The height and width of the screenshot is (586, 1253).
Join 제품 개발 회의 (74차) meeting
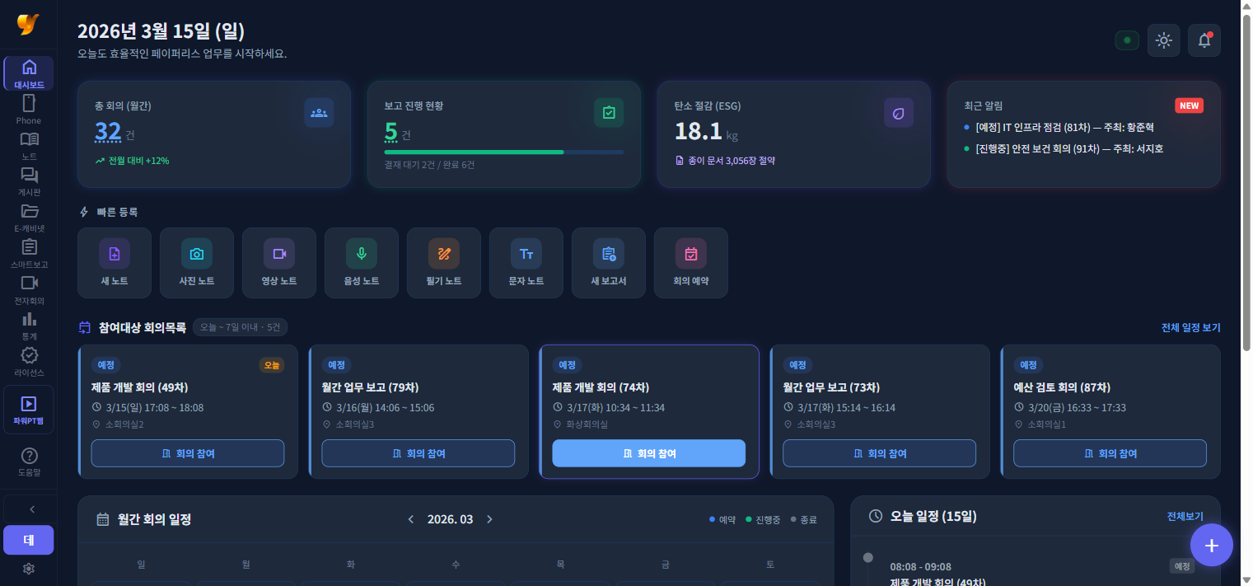click(648, 452)
